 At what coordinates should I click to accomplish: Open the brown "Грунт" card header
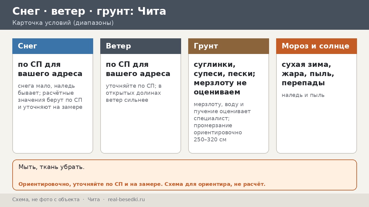point(228,46)
